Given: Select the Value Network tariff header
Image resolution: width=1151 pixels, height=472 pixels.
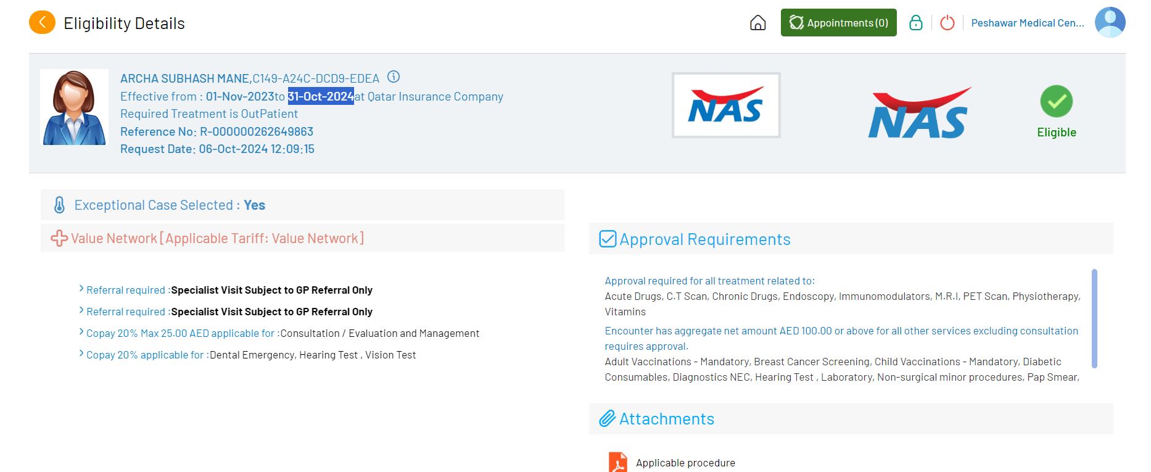Looking at the screenshot, I should [x=217, y=238].
